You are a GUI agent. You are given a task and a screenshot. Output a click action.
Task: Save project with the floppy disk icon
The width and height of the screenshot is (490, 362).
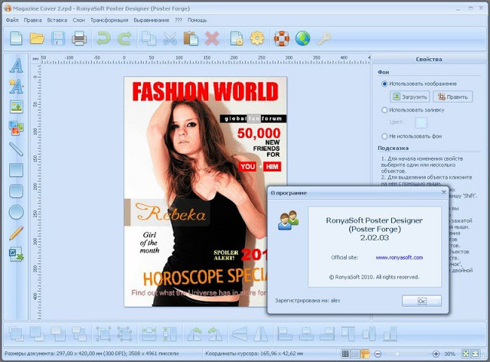(x=58, y=38)
